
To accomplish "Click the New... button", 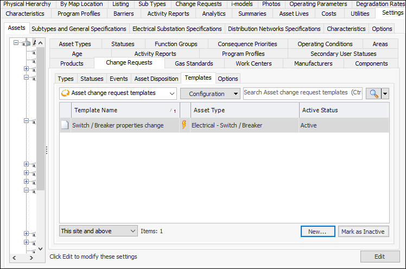I will pos(318,232).
